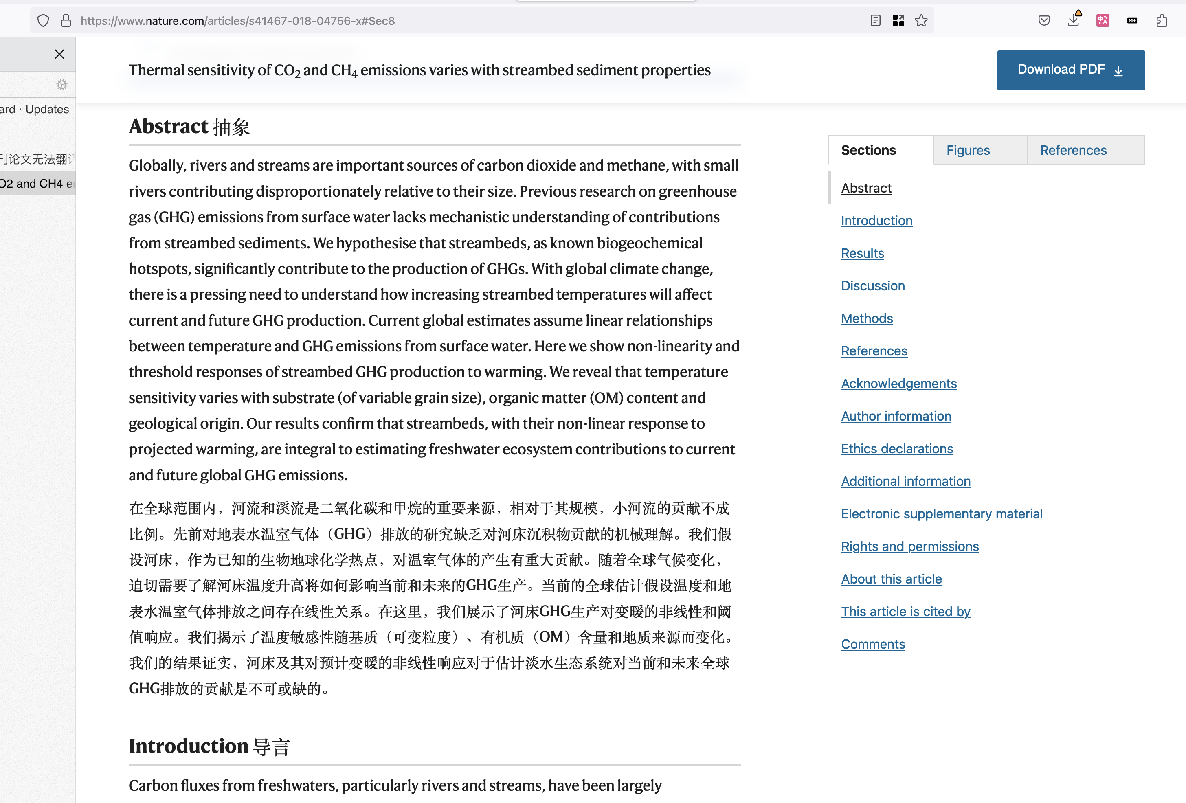Jump to the Methods section
1186x803 pixels.
(x=867, y=318)
